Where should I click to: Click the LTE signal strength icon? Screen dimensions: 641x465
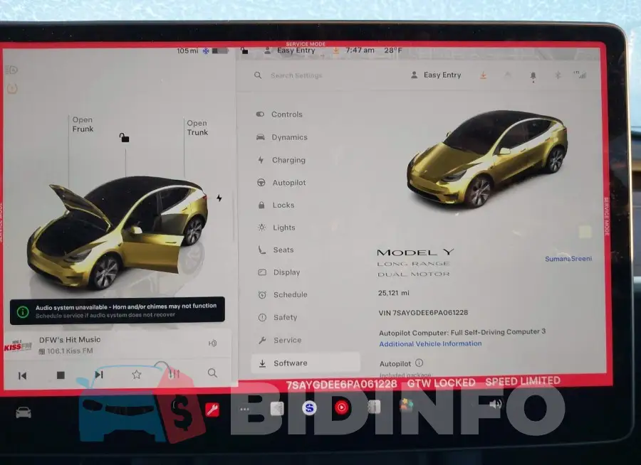pos(580,75)
